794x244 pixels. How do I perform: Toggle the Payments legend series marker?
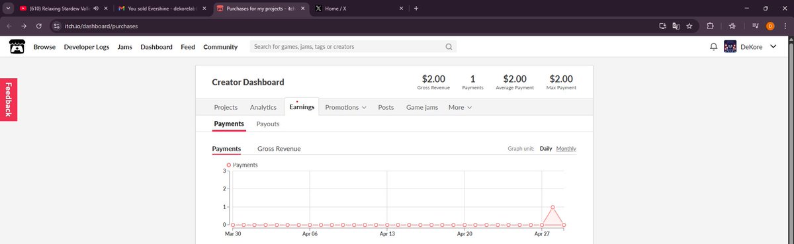point(229,165)
